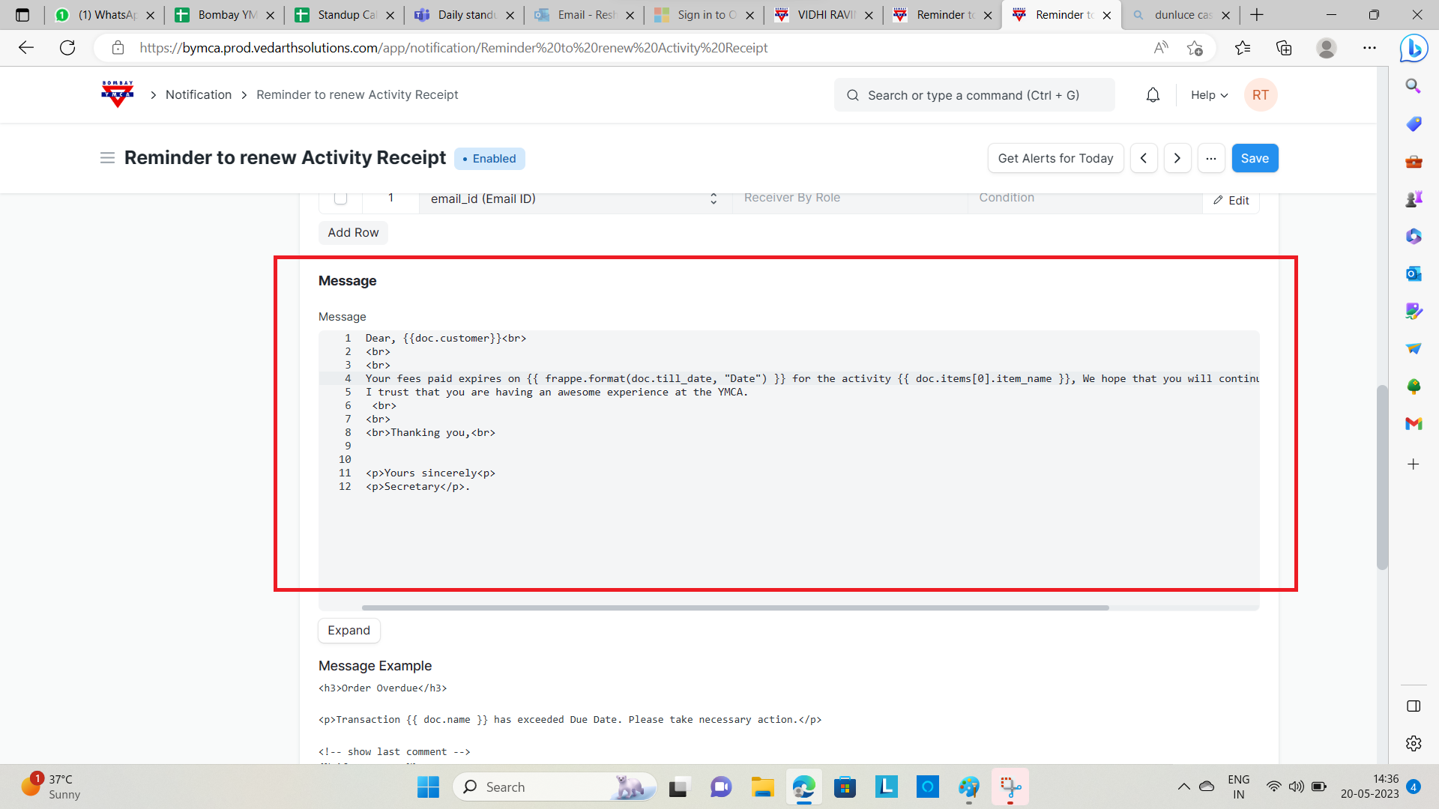
Task: Switch to the VIDHI RAVI browser tab
Action: (x=824, y=15)
